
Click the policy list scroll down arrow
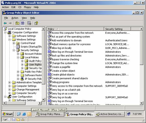point(141,103)
